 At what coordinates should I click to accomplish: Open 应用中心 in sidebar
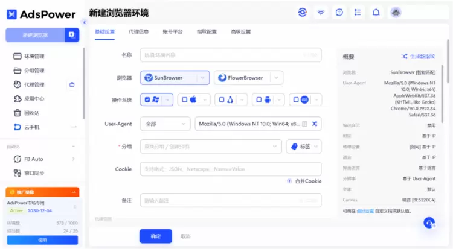[29, 99]
